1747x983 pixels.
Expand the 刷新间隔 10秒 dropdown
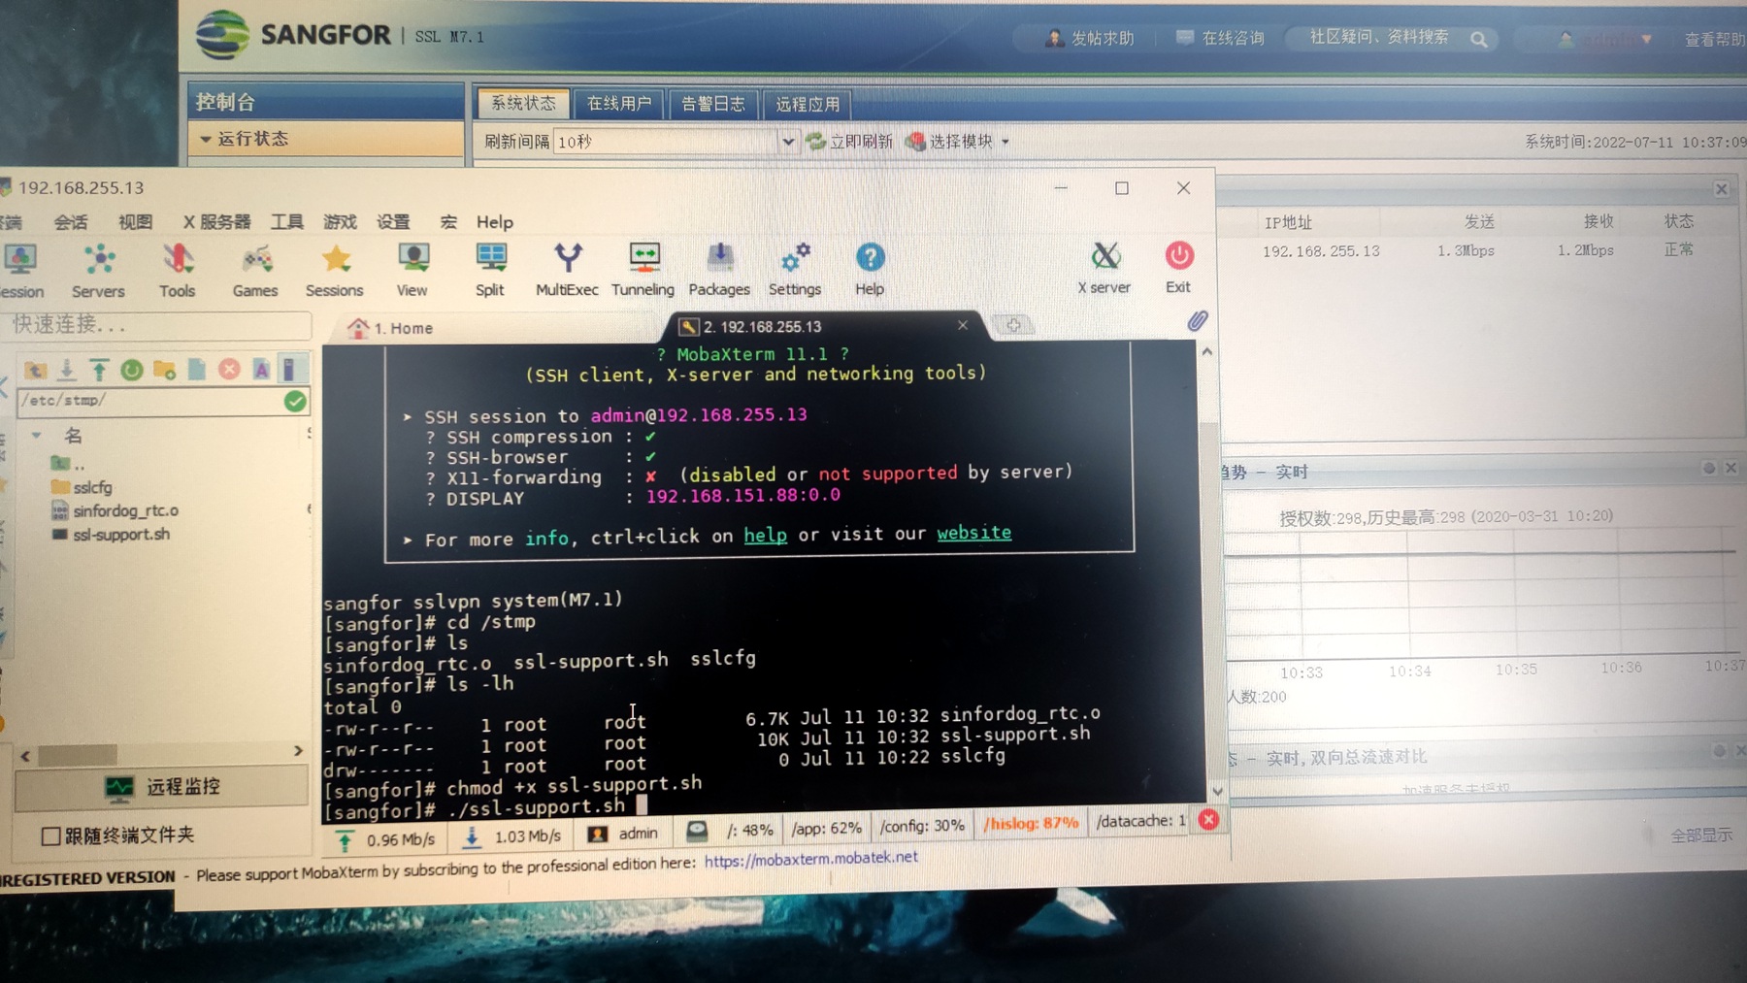[x=787, y=142]
